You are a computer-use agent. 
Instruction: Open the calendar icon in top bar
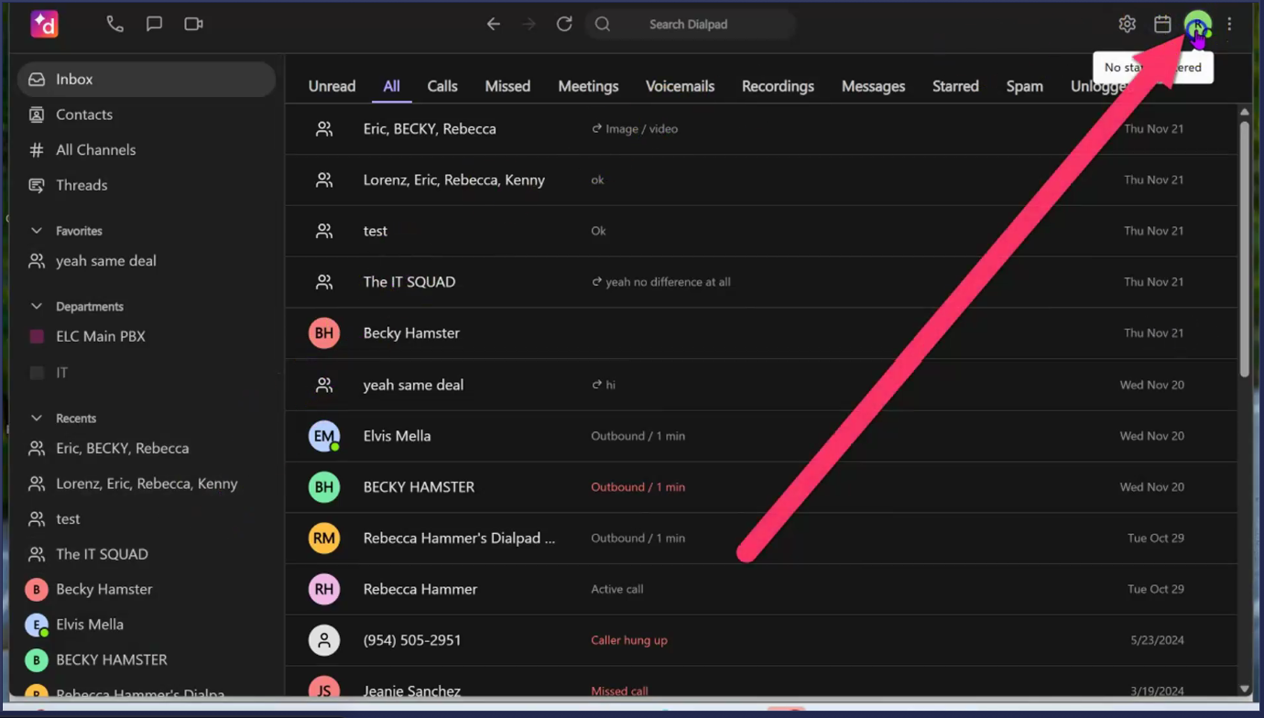coord(1162,24)
